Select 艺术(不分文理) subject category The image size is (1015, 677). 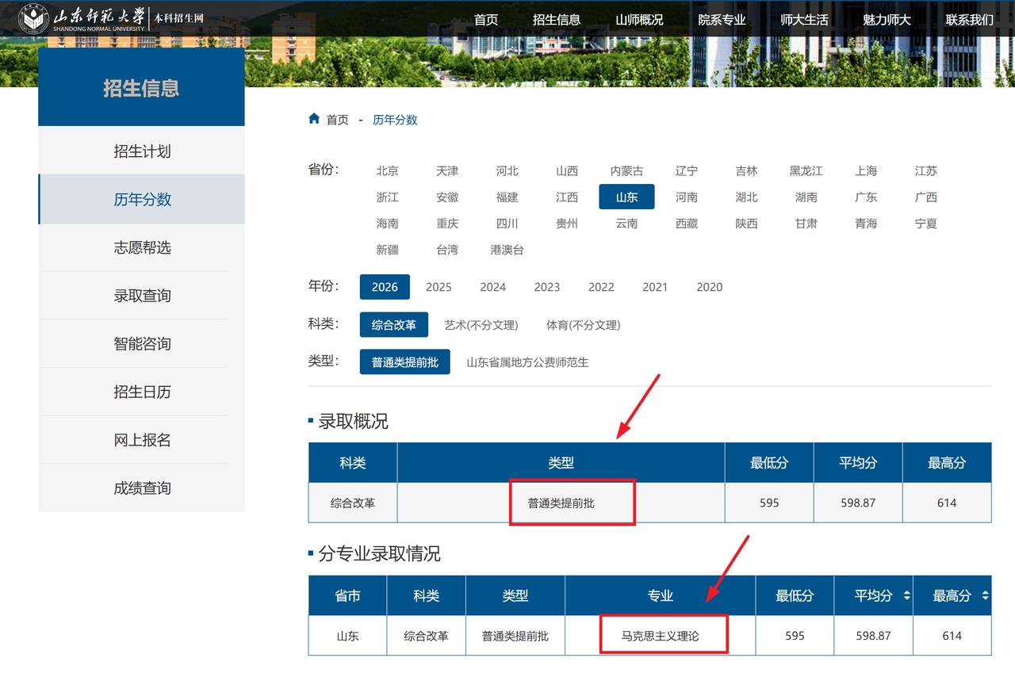481,325
